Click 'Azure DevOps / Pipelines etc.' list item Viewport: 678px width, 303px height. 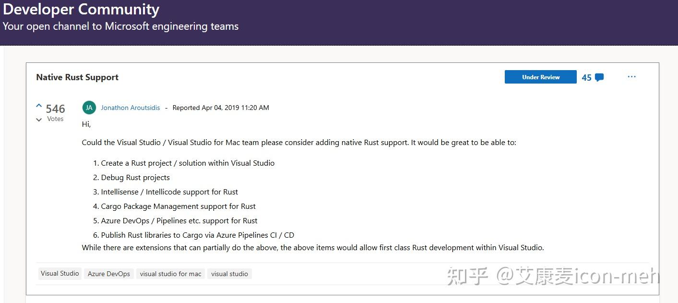pos(179,220)
